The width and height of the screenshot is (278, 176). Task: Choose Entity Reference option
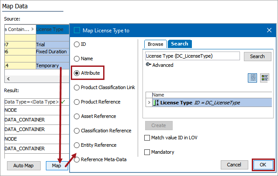point(76,145)
